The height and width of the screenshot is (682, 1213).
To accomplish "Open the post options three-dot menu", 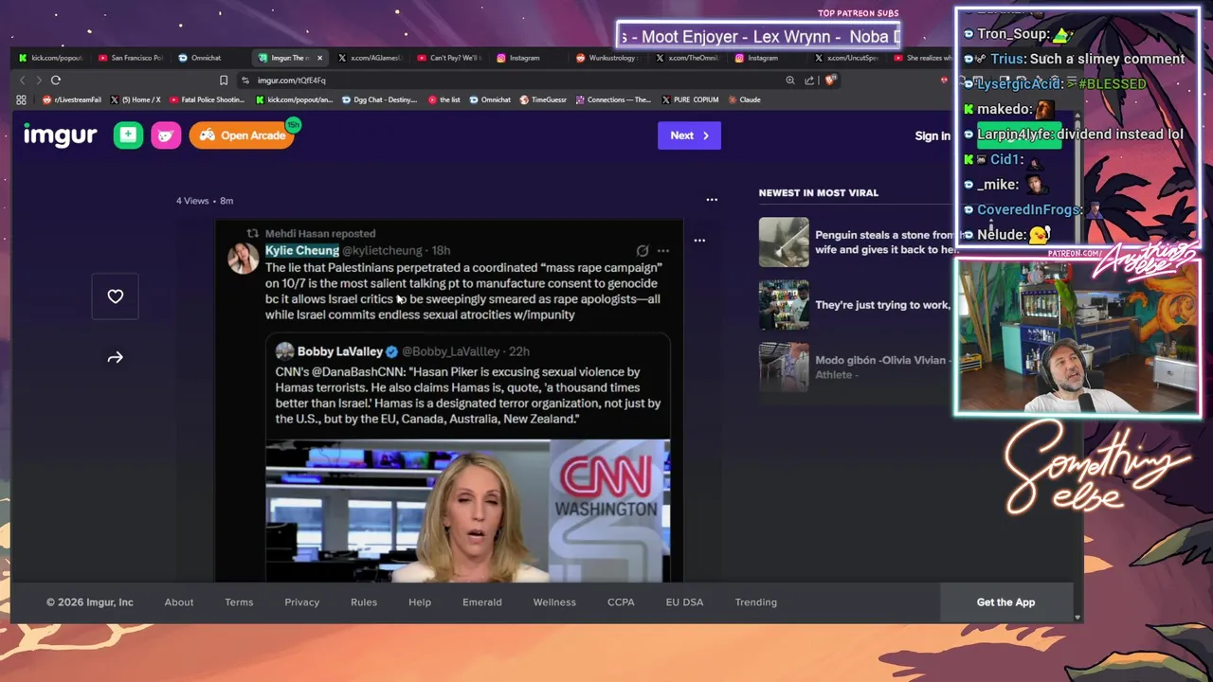I will tap(712, 200).
